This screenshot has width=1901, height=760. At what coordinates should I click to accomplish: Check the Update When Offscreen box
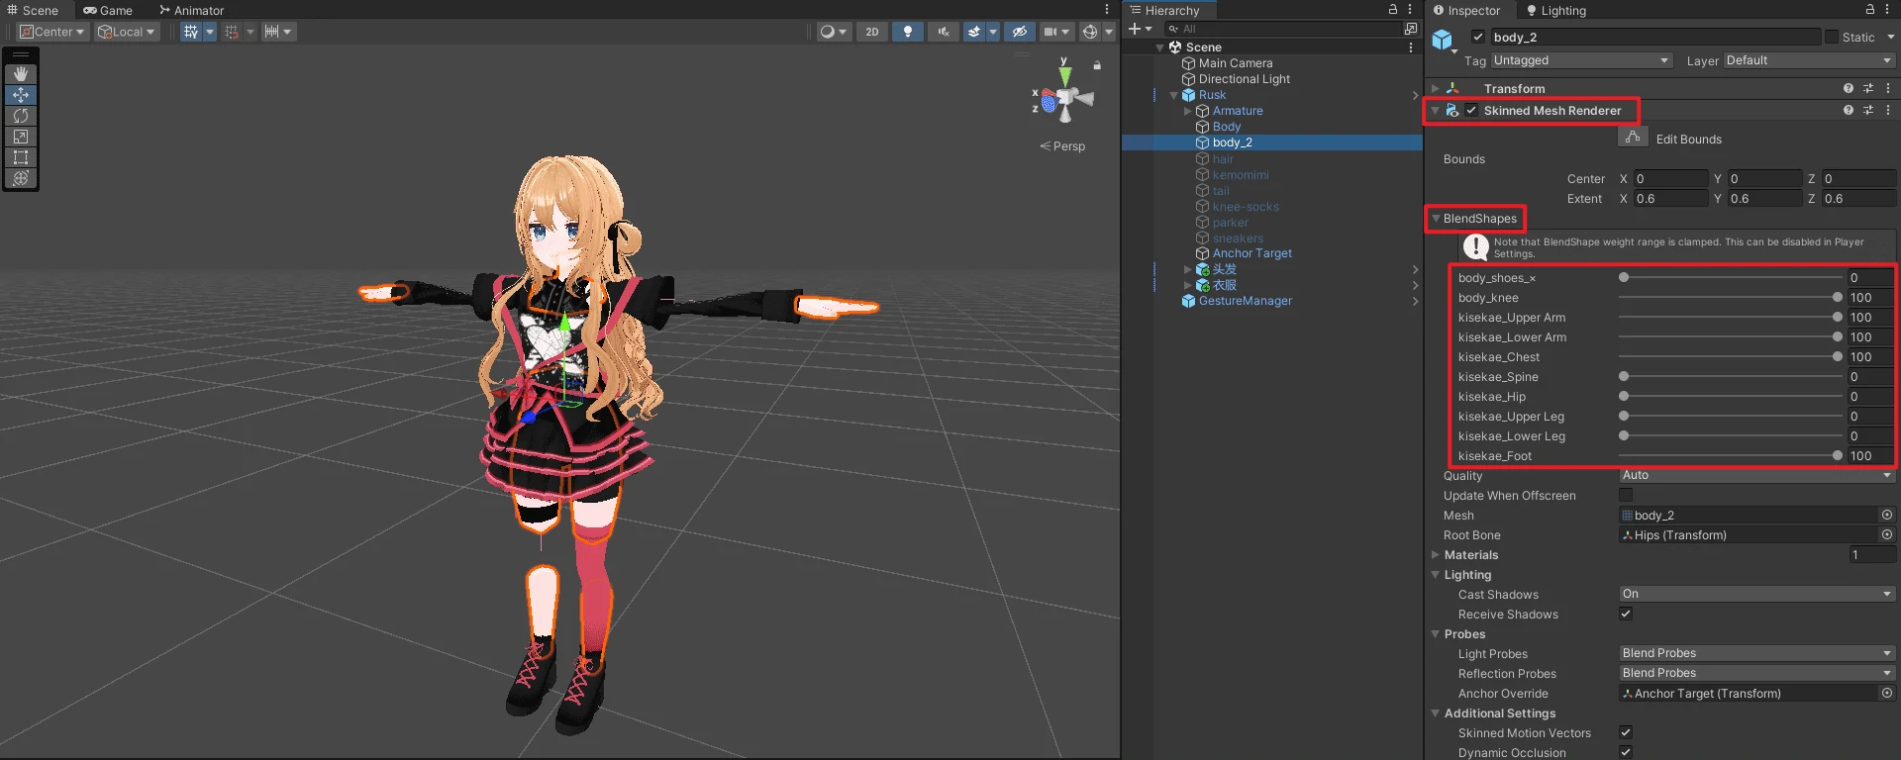point(1626,495)
